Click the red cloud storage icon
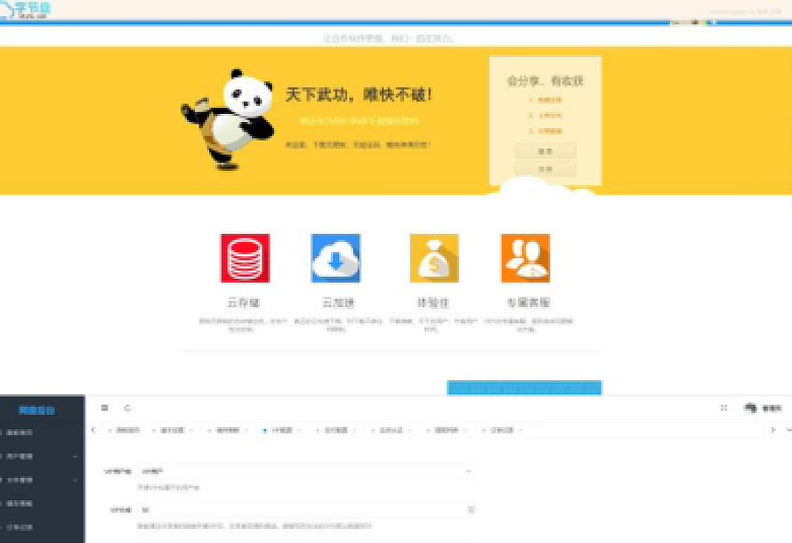Image resolution: width=792 pixels, height=543 pixels. click(x=245, y=258)
